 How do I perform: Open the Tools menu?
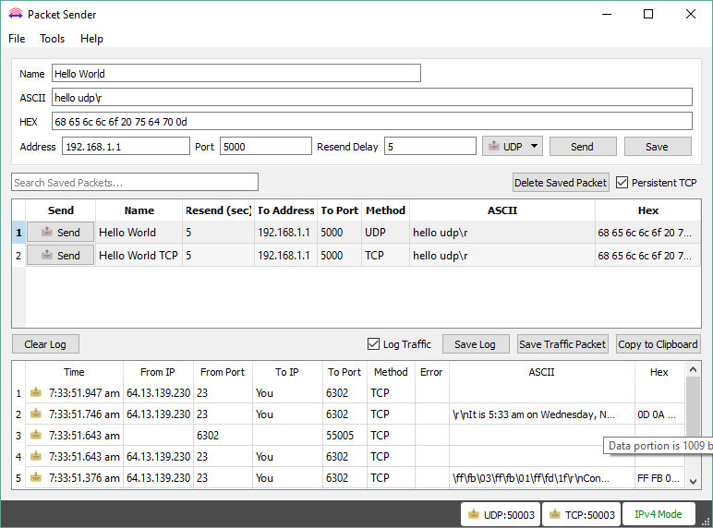53,39
